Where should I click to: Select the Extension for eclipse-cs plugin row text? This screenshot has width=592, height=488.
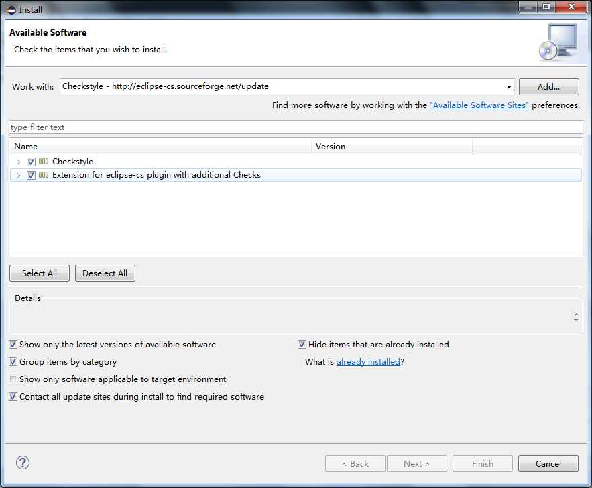click(156, 175)
